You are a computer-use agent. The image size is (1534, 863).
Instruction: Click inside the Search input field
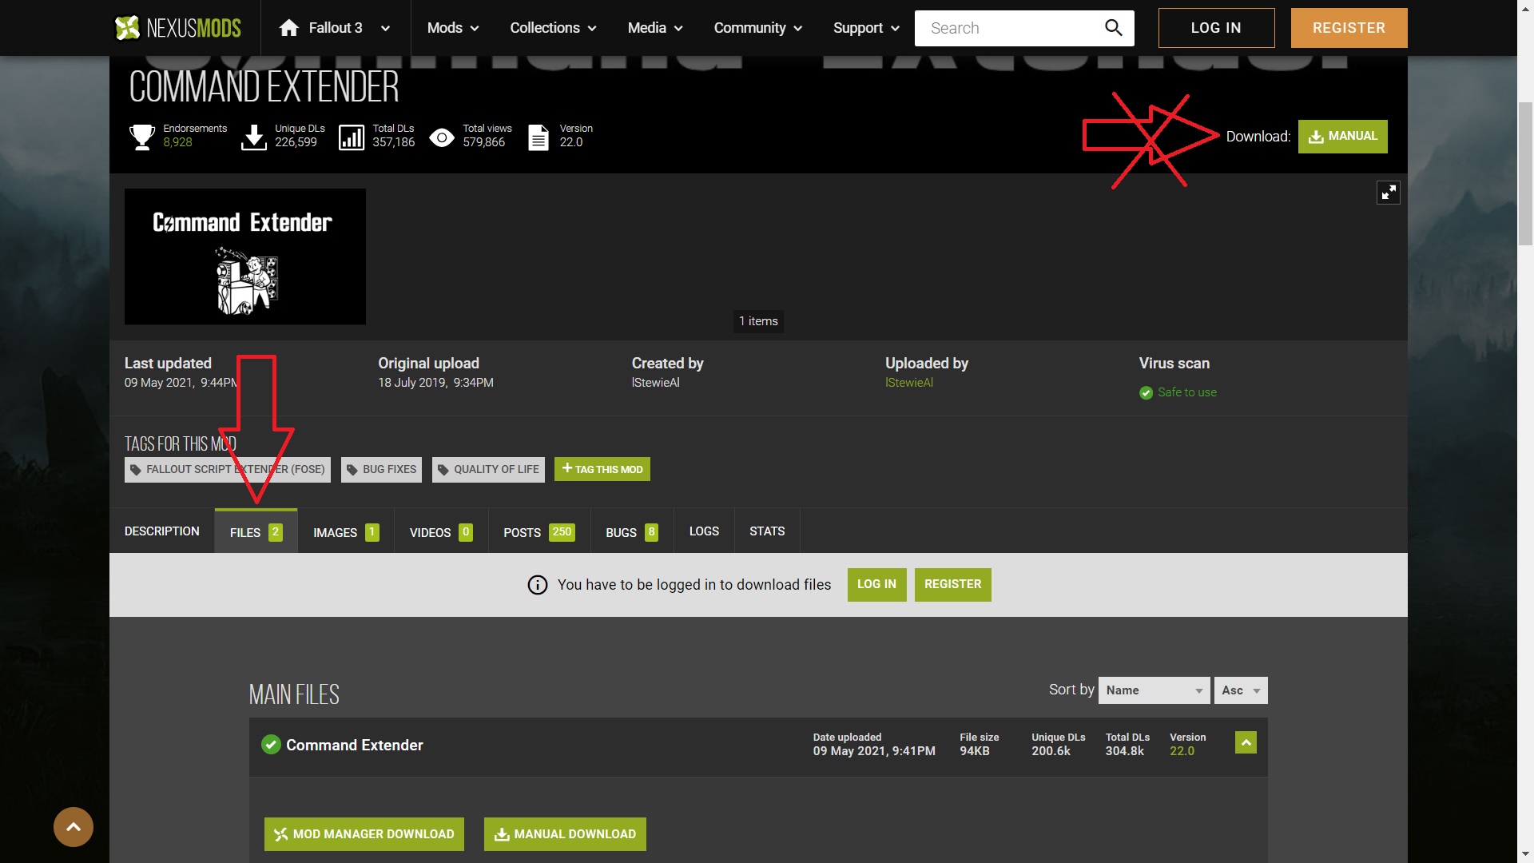(x=1009, y=28)
